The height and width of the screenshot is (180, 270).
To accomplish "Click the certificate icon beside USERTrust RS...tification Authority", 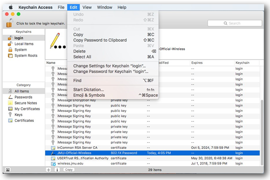I will coord(53,158).
